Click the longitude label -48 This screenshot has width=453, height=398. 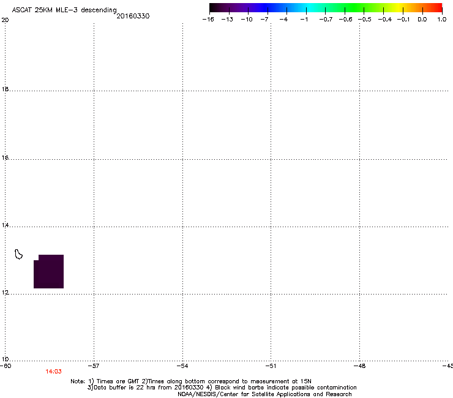tap(359, 366)
